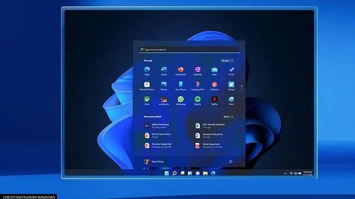Open the Wi-Fi network tray icon

291,173
